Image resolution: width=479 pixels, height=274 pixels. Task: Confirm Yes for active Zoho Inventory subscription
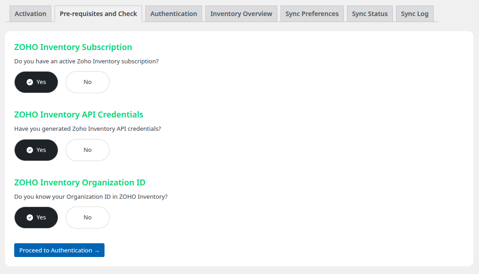pyautogui.click(x=36, y=82)
